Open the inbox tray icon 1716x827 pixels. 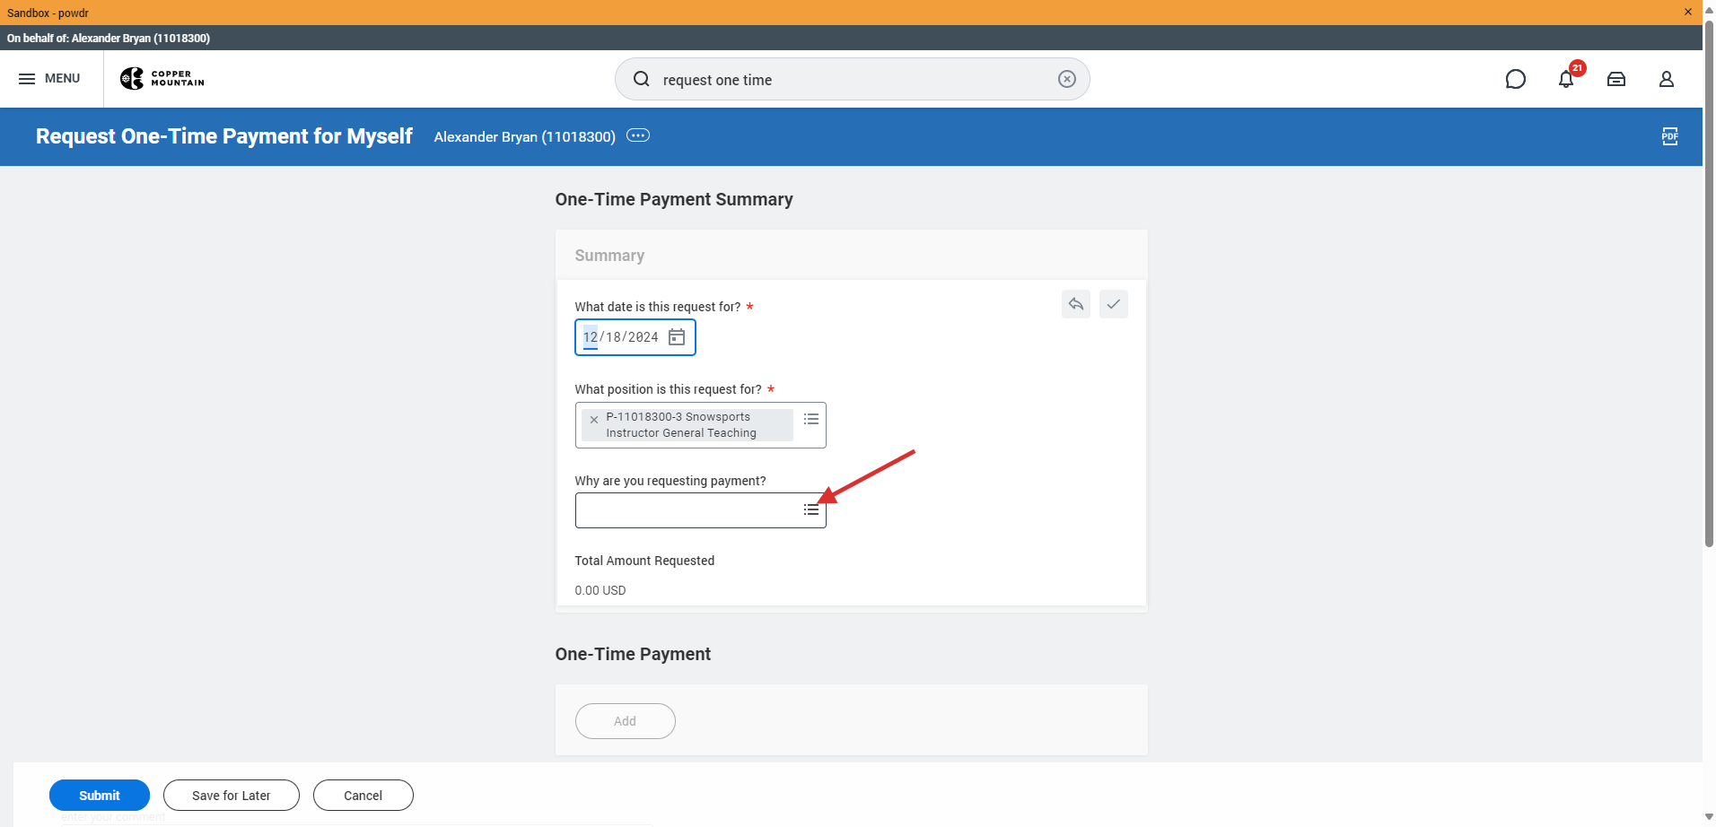click(1616, 79)
